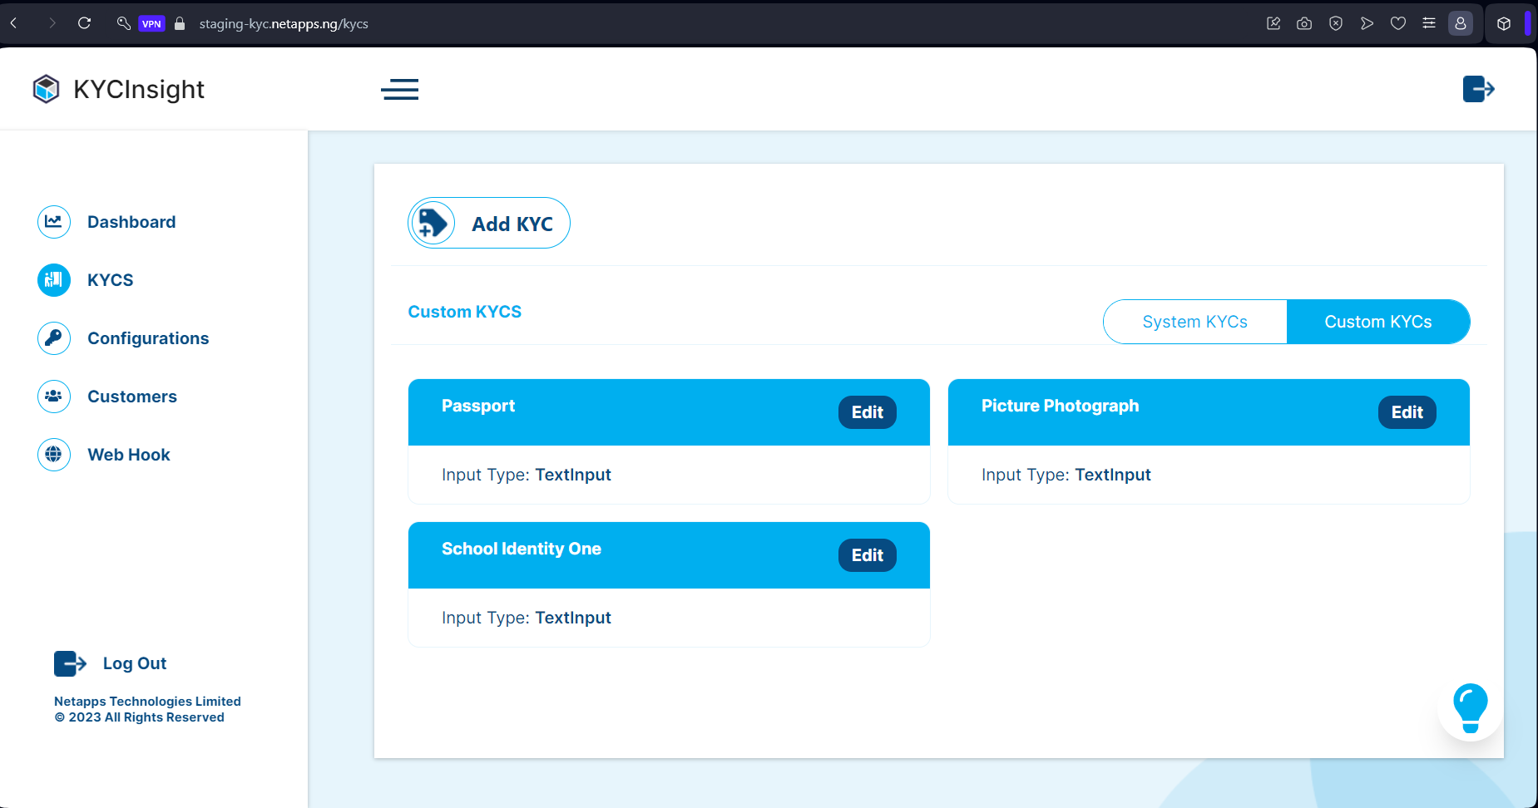Switch to System KYCs tab
Screen dimensions: 1538x808
(x=1195, y=322)
